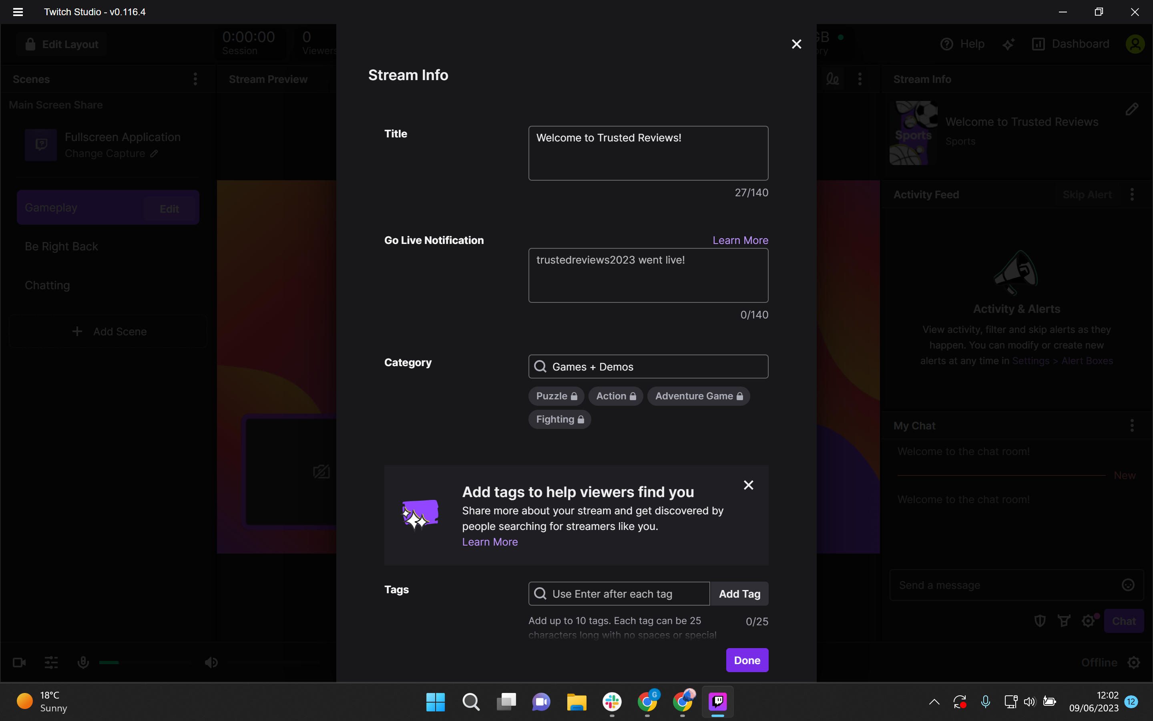This screenshot has height=721, width=1153.
Task: Open the hamburger menu in title bar
Action: tap(18, 12)
